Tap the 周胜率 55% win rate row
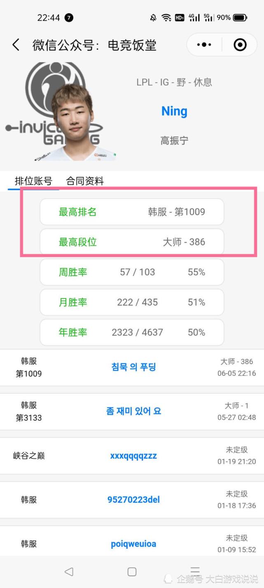 (132, 272)
